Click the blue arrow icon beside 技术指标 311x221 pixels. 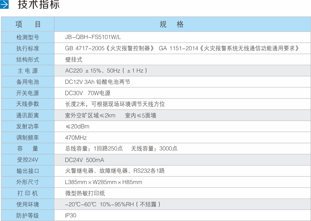[x=6, y=5]
